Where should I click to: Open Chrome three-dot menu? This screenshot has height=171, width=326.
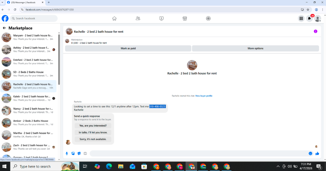pyautogui.click(x=323, y=10)
